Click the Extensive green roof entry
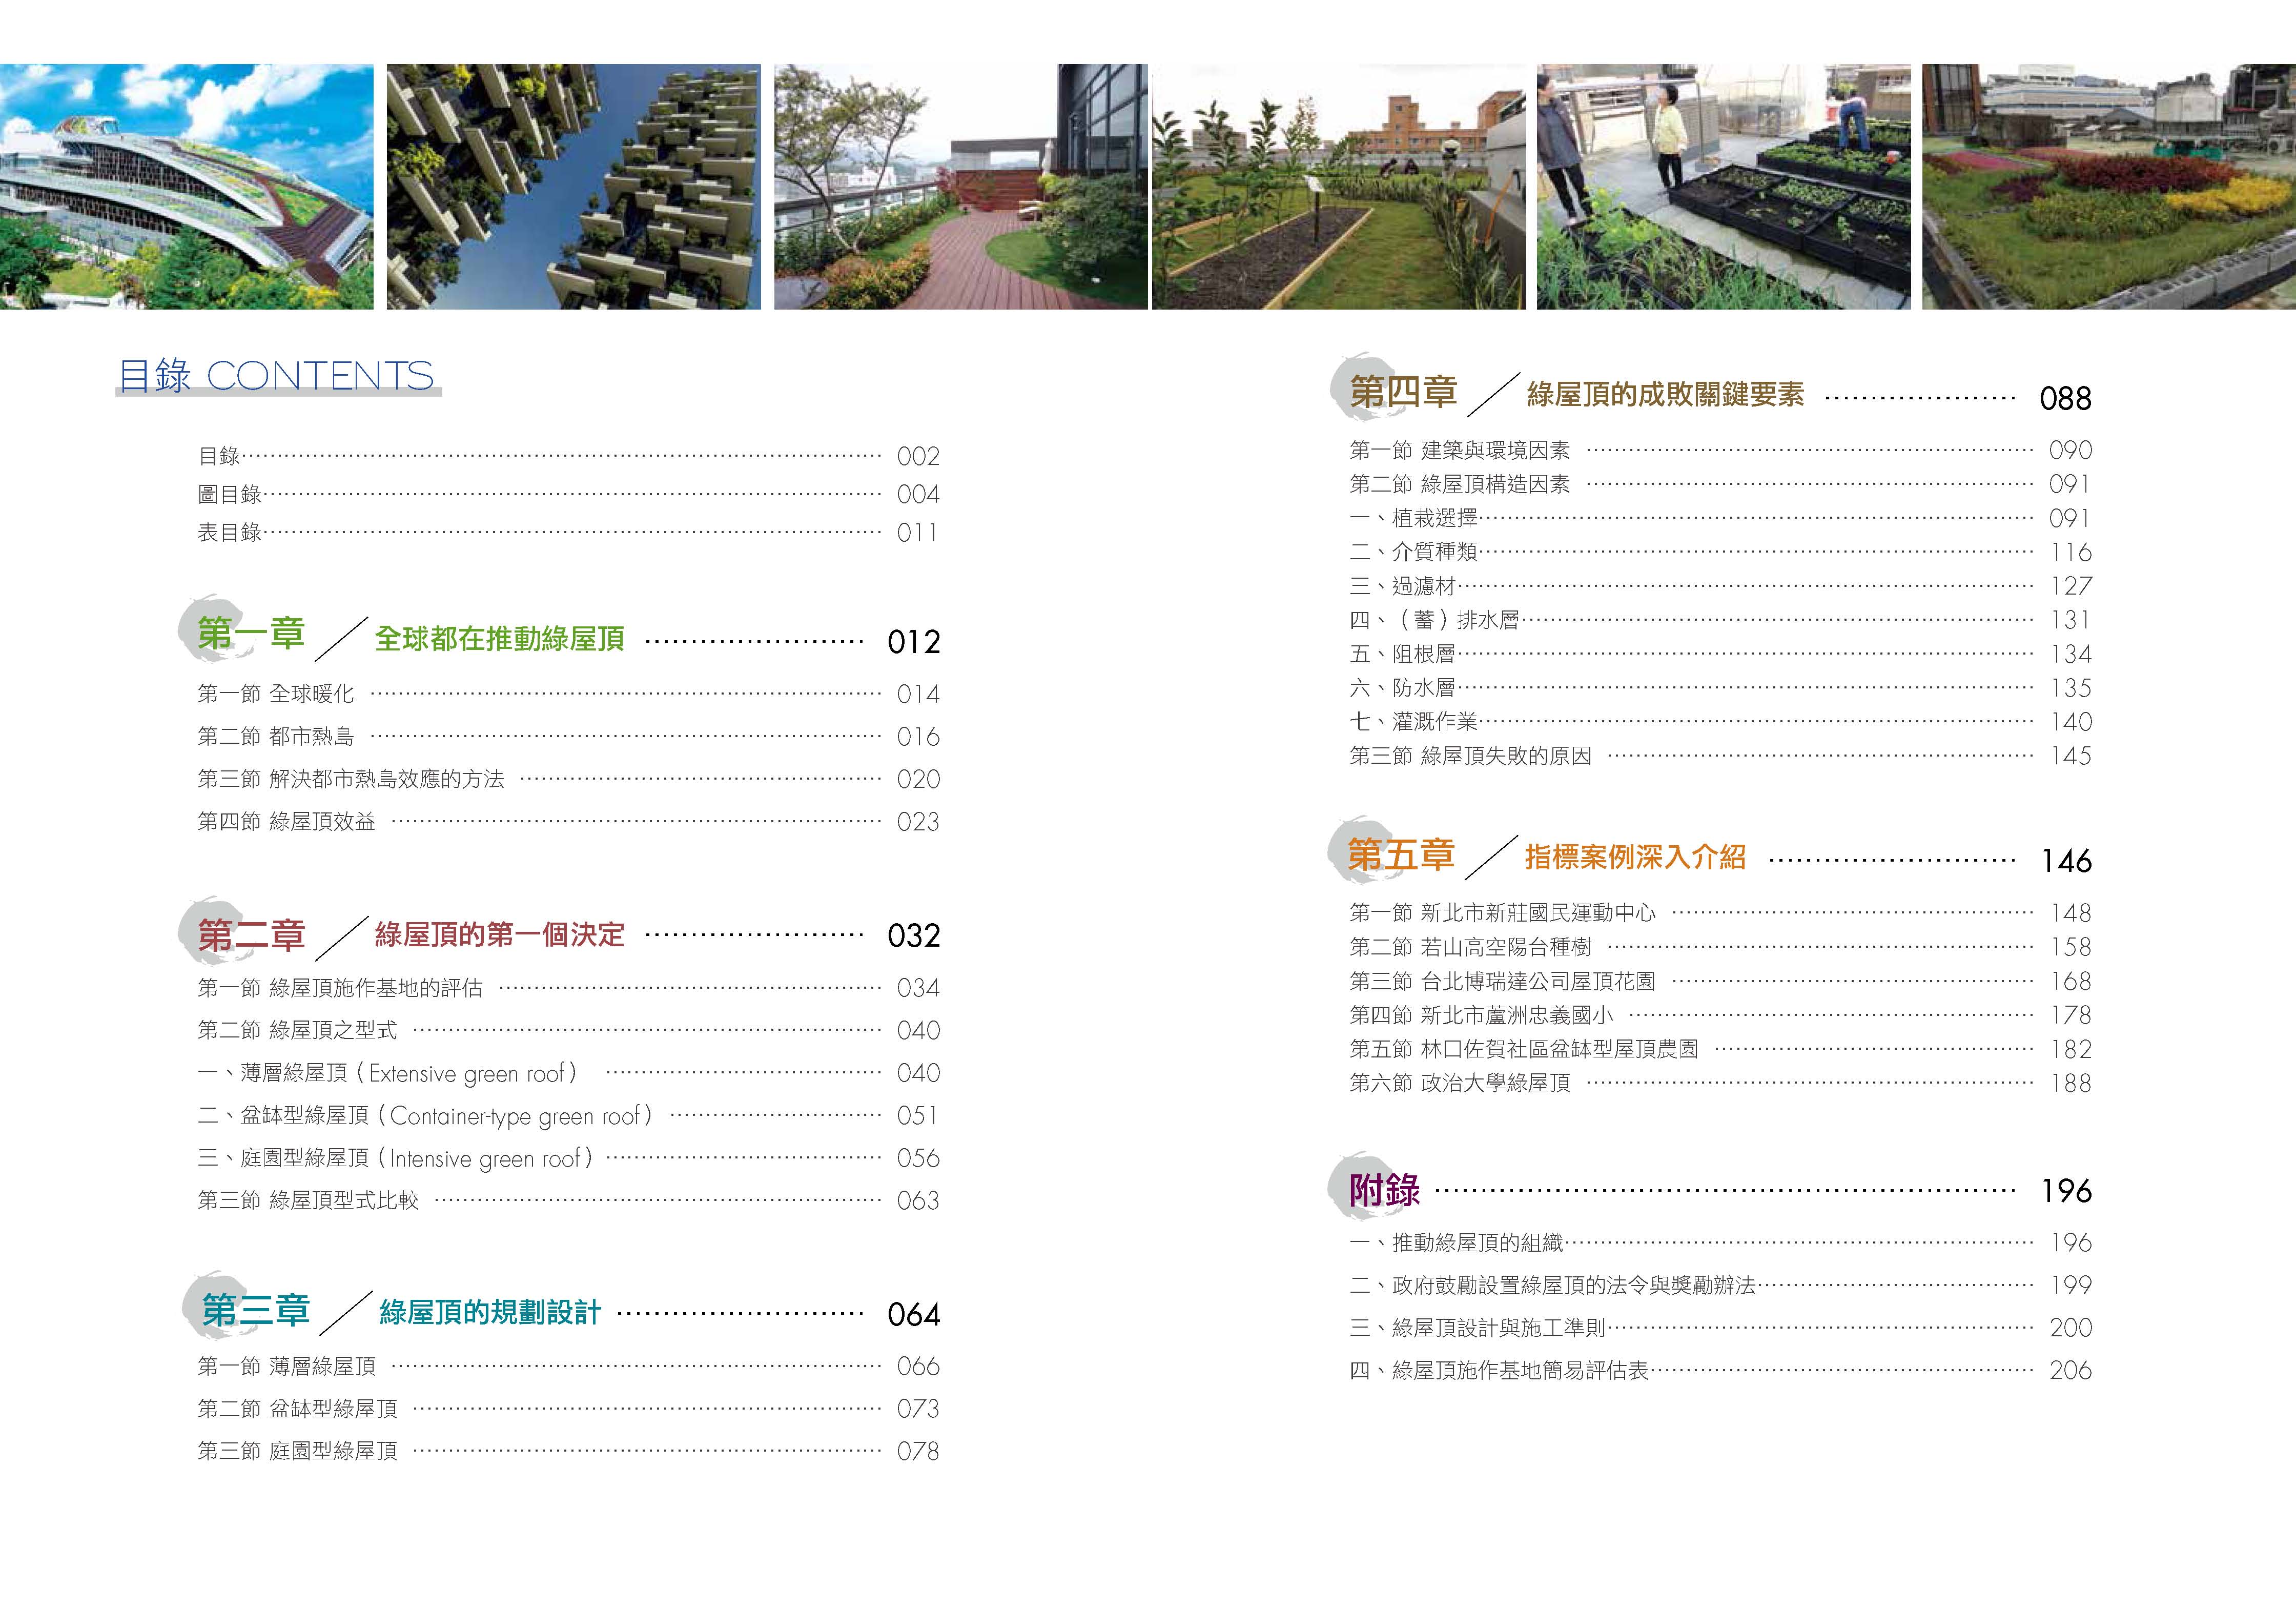Viewport: 2296px width, 1610px height. point(568,1073)
